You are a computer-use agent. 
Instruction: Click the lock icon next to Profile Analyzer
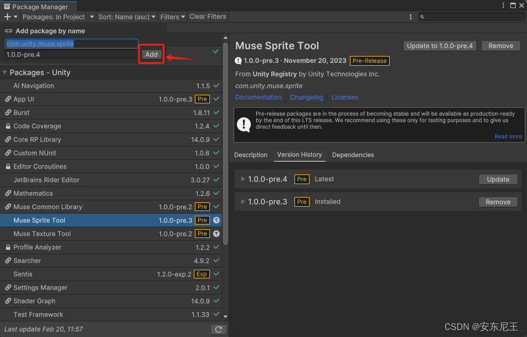(8, 247)
